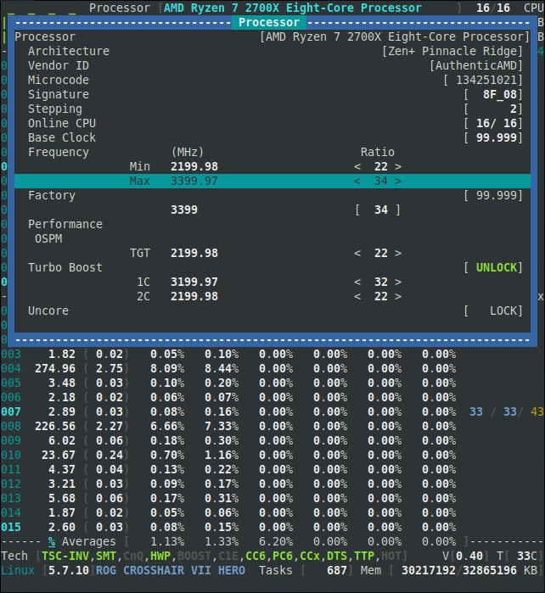
Task: Select the HWP technology flag
Action: 160,557
